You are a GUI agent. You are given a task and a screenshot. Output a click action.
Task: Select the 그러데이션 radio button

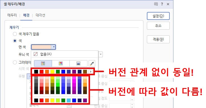click(x=15, y=62)
